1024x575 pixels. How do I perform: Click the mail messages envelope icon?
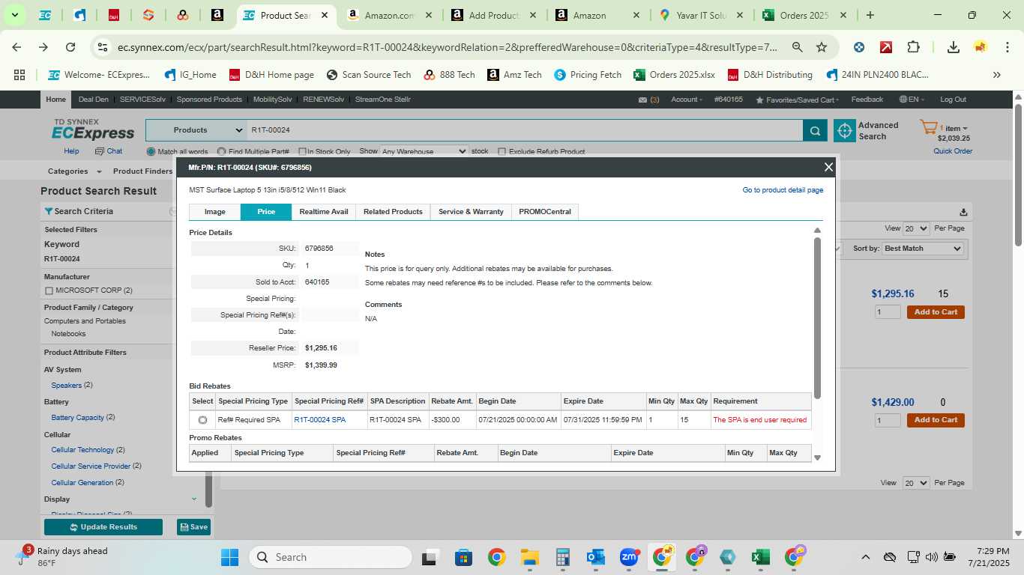point(642,100)
